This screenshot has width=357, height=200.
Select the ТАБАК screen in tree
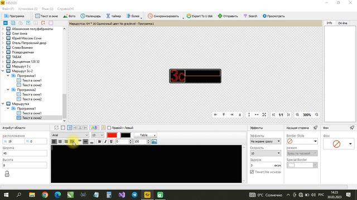pos(17,57)
